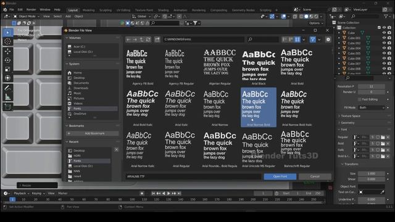This screenshot has height=222, width=395.
Task: Go forward in file browser history
Action: (x=135, y=39)
